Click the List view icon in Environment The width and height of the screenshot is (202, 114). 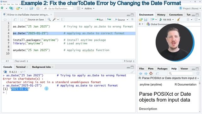[x=188, y=20]
